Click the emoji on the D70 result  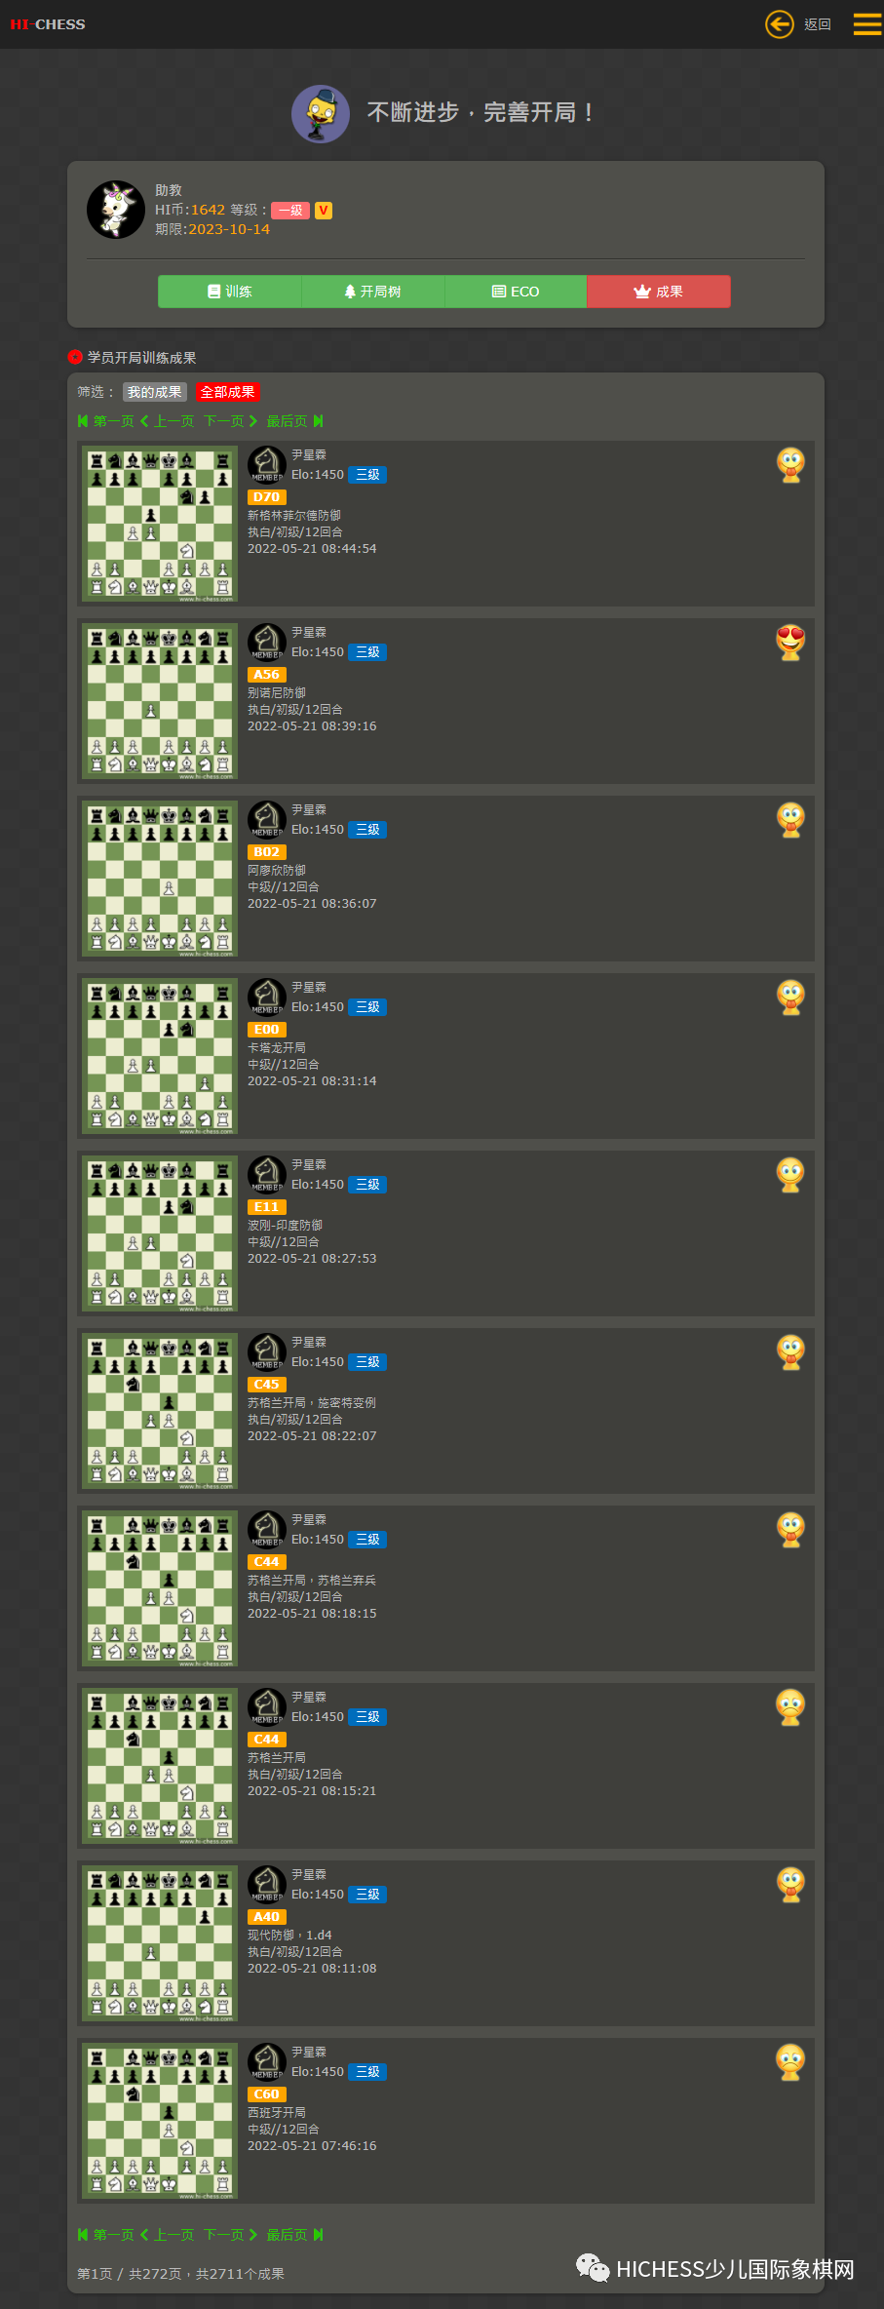(790, 465)
